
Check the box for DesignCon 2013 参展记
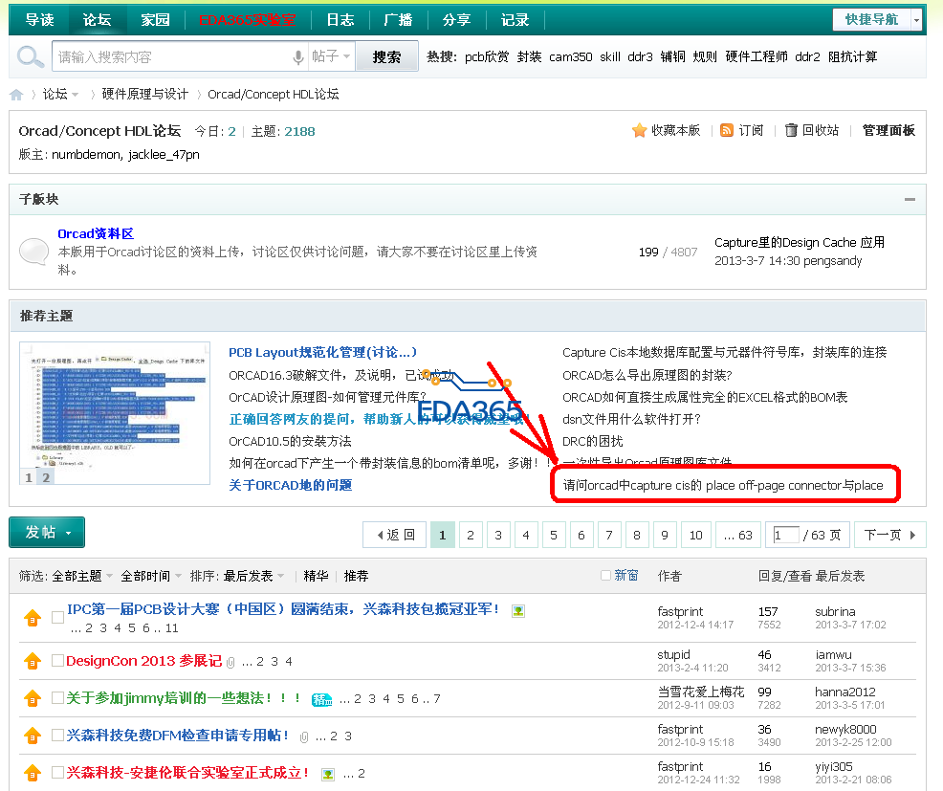[57, 661]
